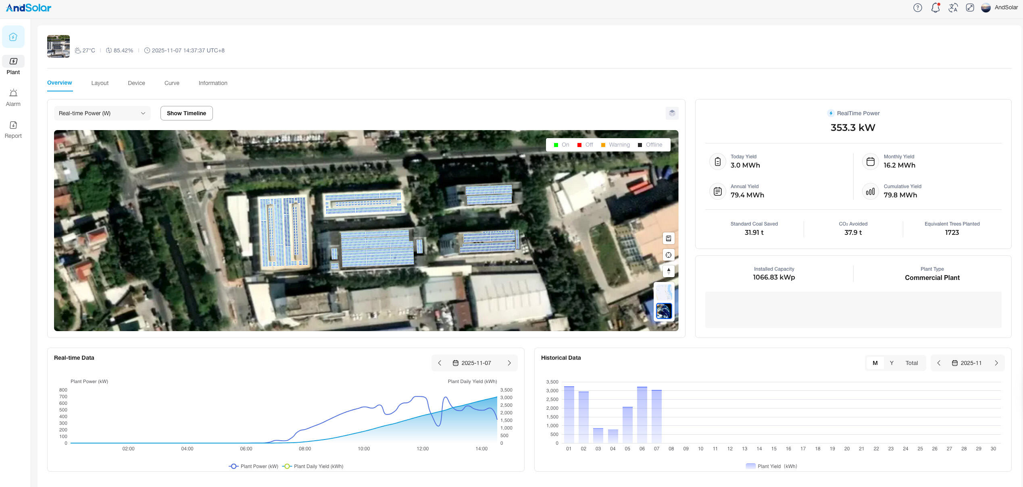Switch to the Layout tab
1023x487 pixels.
[x=100, y=83]
